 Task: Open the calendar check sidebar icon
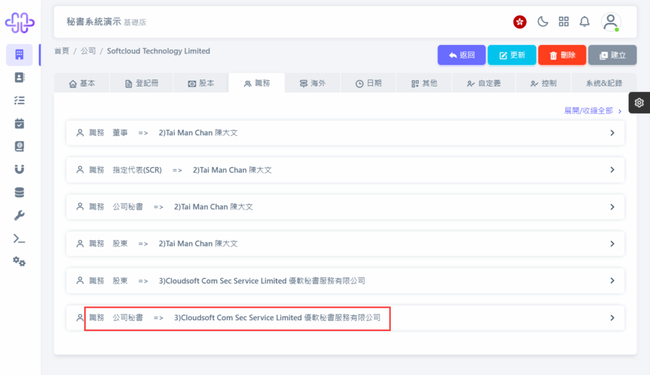tap(19, 123)
